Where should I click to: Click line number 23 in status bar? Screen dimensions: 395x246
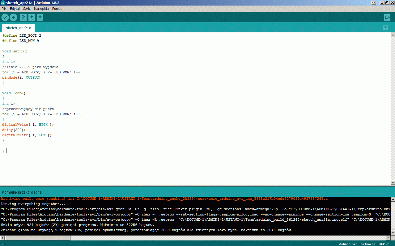tap(4, 244)
